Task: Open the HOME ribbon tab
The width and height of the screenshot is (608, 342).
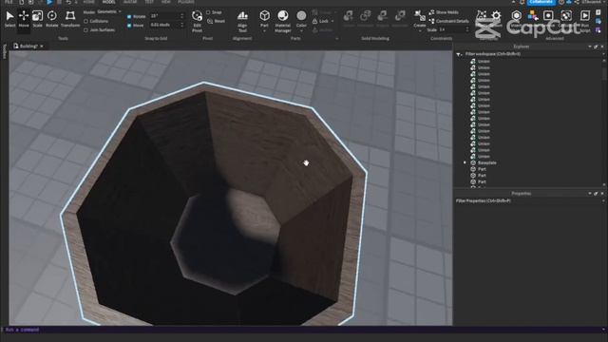Action: tap(88, 2)
